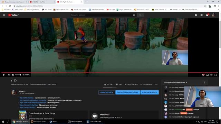Enter fullscreen mode
The width and height of the screenshot is (221, 124).
[215, 75]
